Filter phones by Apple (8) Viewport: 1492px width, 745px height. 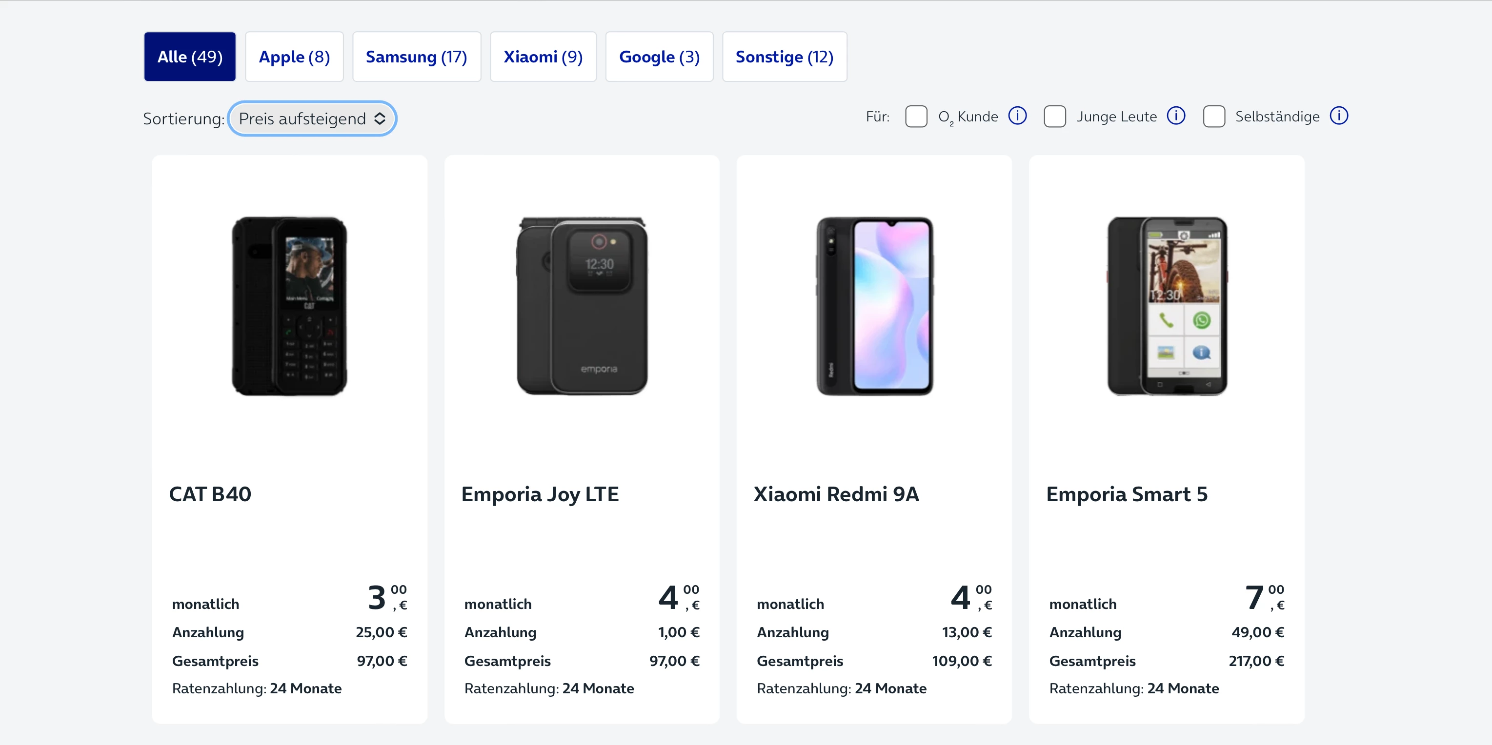294,57
